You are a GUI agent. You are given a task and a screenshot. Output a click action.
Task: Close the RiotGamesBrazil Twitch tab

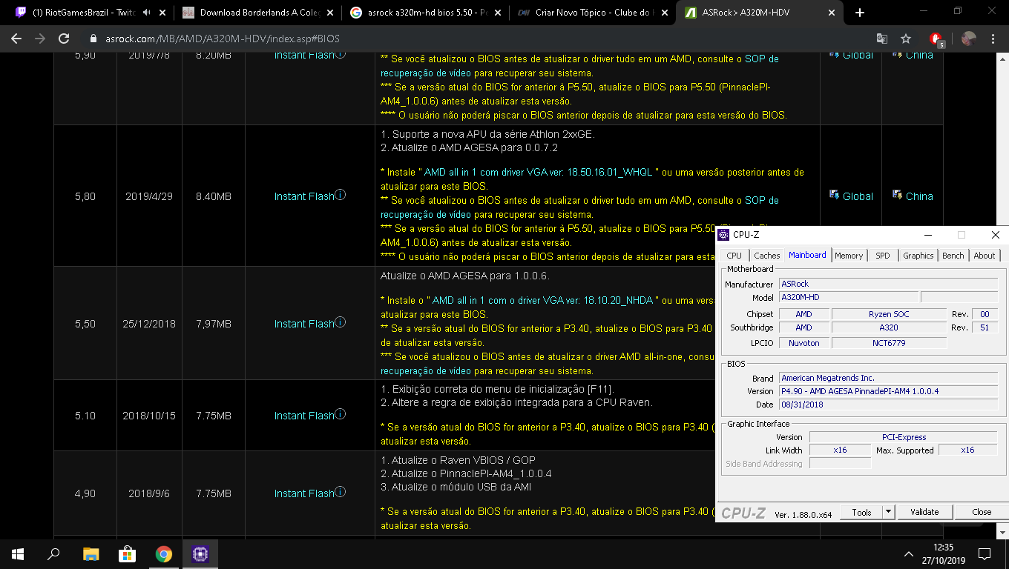point(162,13)
